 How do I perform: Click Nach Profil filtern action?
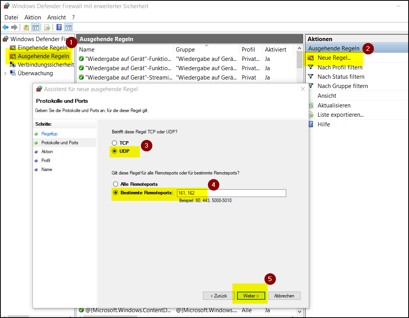pyautogui.click(x=340, y=67)
